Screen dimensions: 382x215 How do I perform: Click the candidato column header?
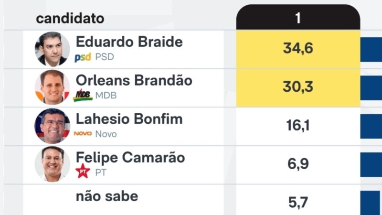[70, 19]
